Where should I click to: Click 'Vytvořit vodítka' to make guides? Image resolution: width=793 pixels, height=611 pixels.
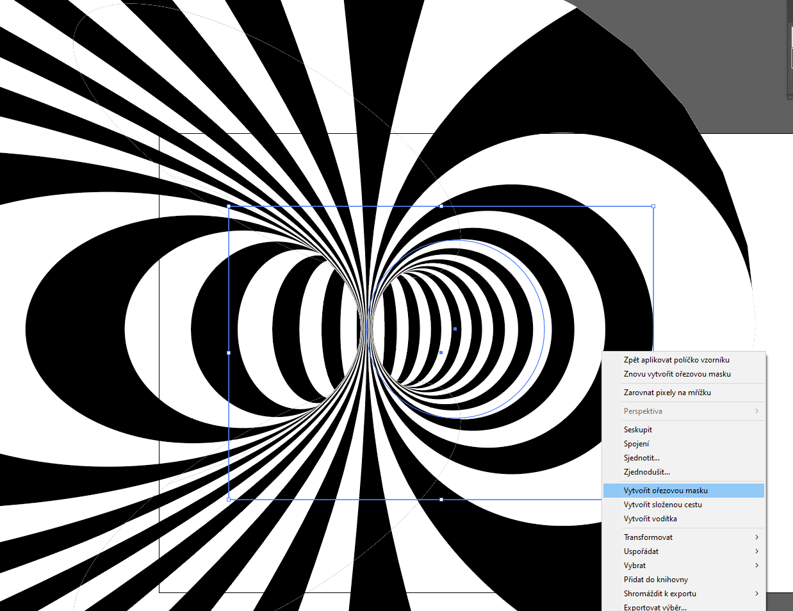650,519
